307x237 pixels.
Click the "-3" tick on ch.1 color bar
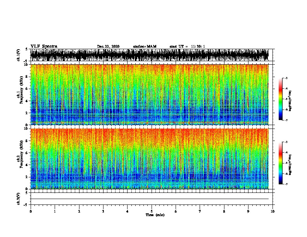click(x=286, y=78)
